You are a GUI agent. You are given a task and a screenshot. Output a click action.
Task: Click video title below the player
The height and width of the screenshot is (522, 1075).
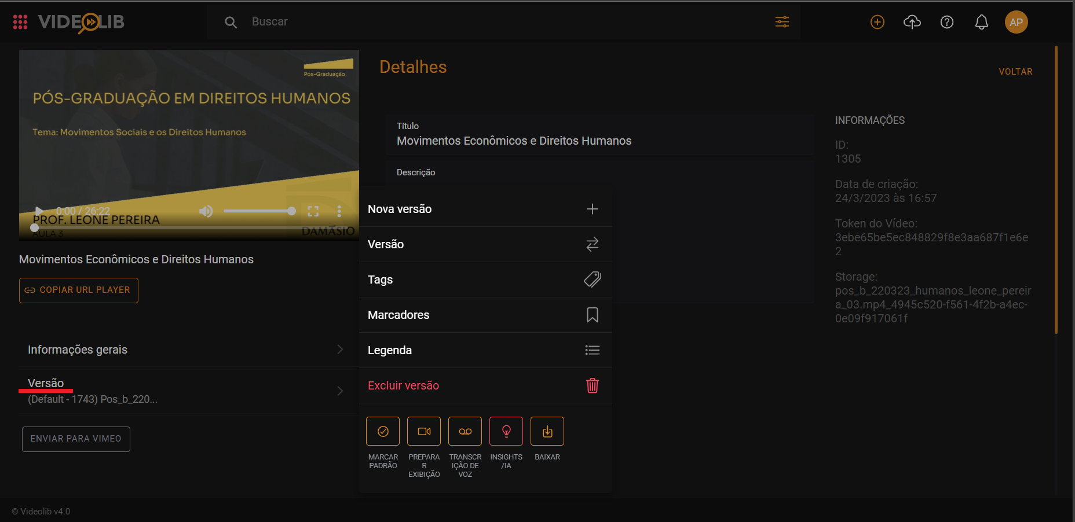(x=136, y=259)
